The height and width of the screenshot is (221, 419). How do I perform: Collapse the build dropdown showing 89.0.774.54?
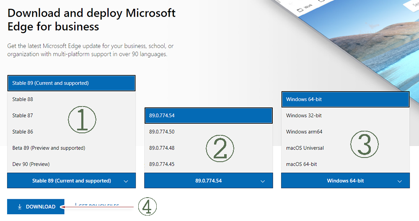(x=208, y=180)
